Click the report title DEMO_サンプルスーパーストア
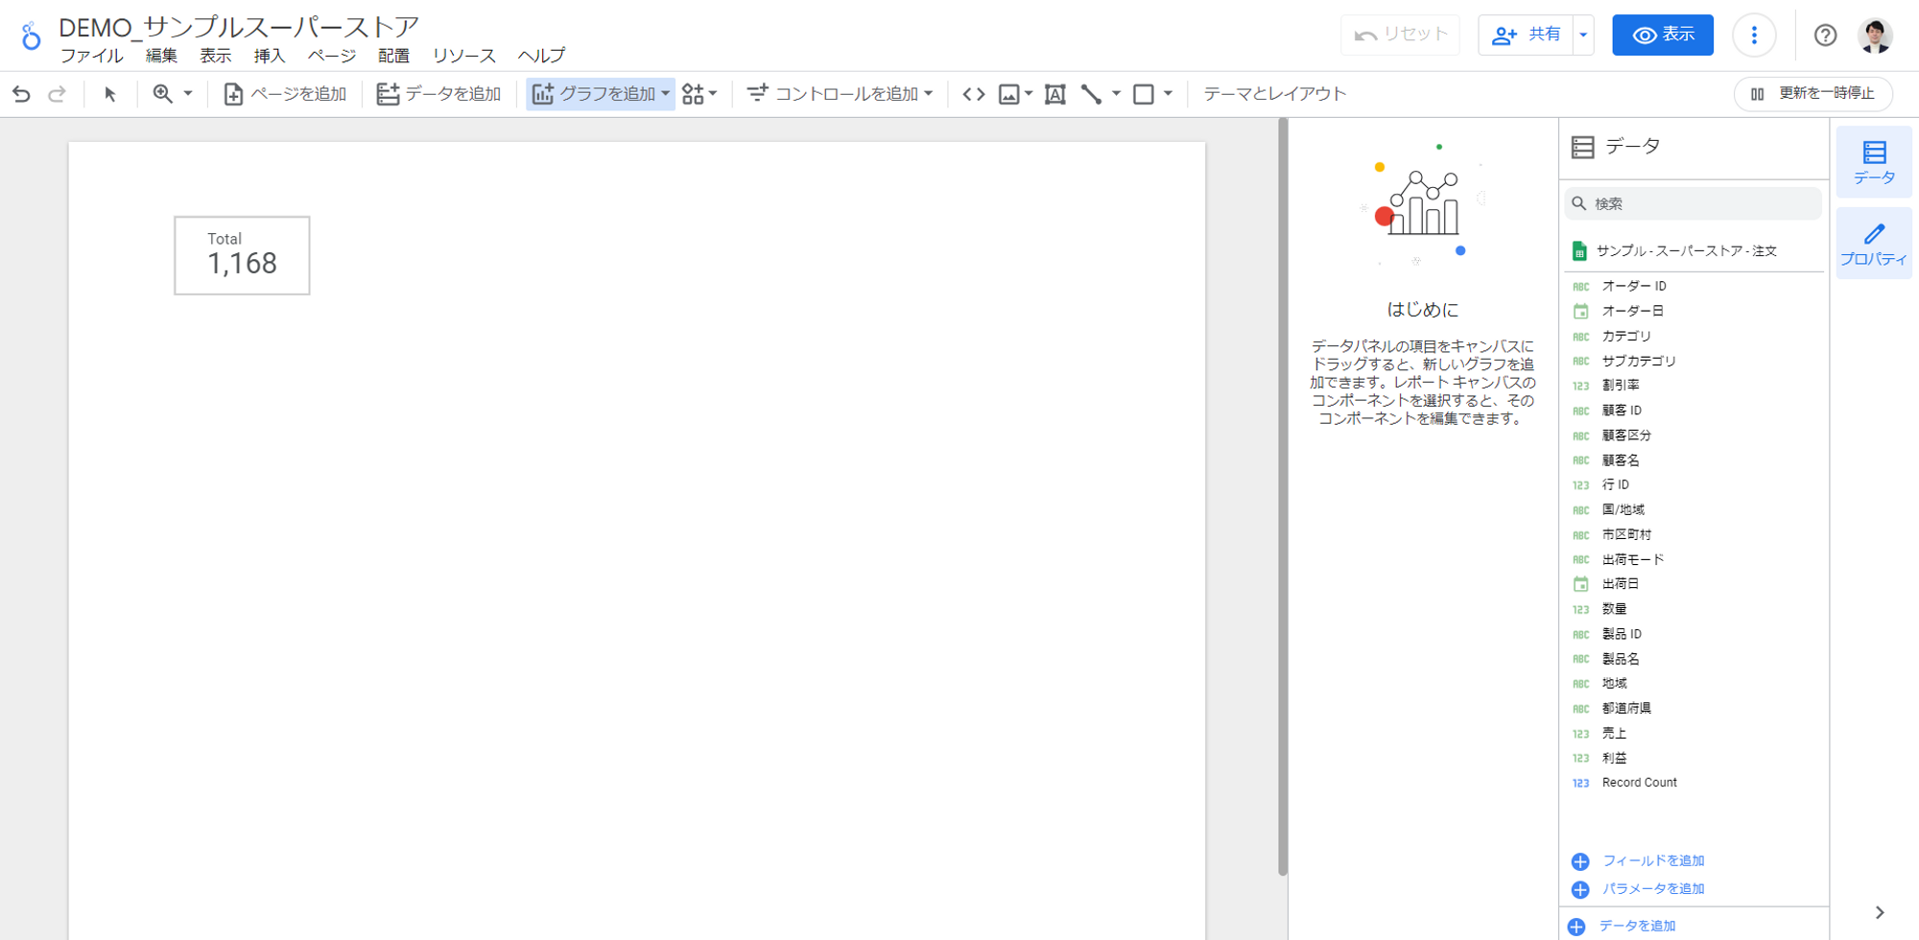The width and height of the screenshot is (1919, 940). click(x=239, y=27)
